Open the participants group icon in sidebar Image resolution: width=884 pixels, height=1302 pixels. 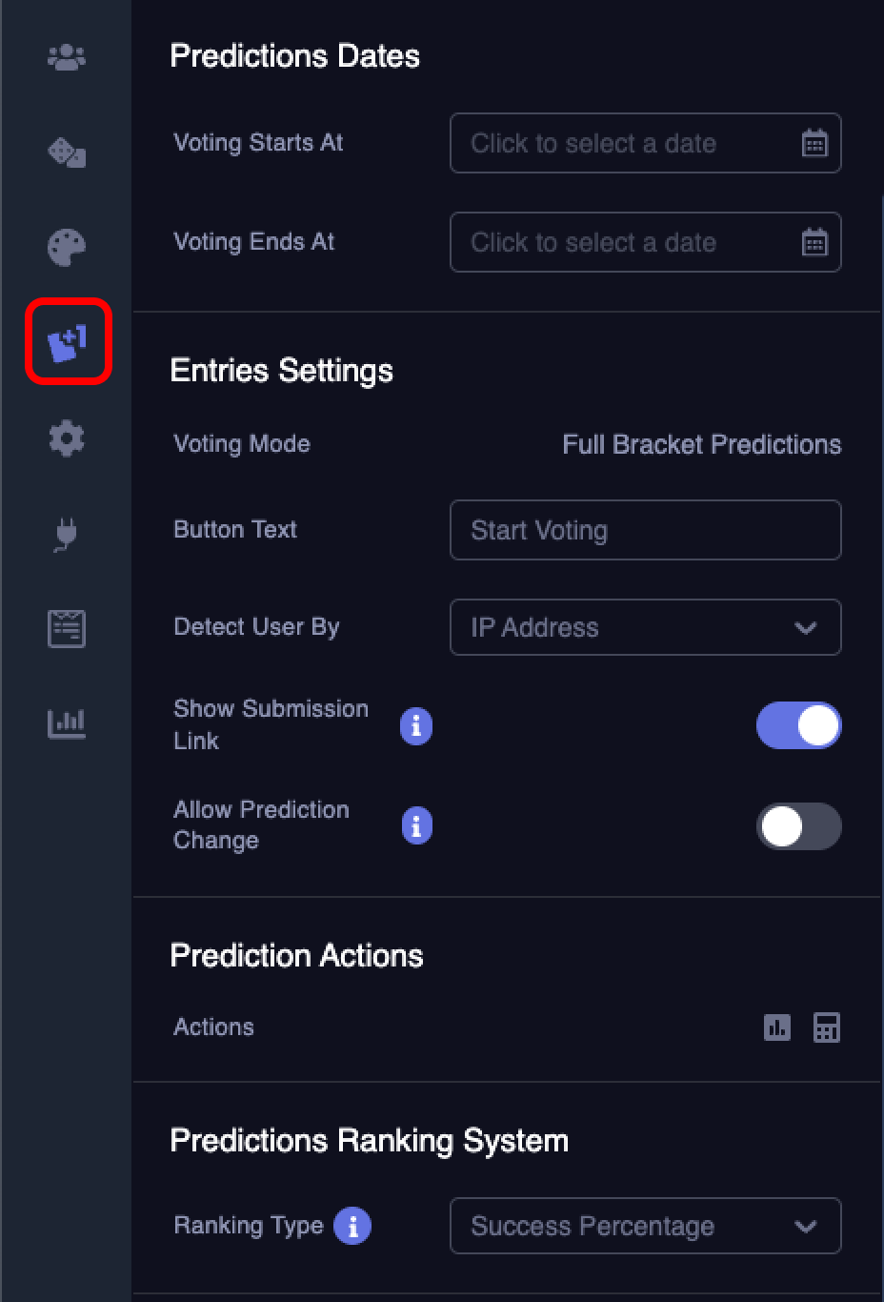(67, 58)
